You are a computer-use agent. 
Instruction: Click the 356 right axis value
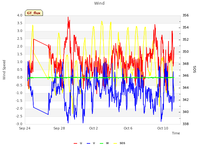tap(186, 15)
